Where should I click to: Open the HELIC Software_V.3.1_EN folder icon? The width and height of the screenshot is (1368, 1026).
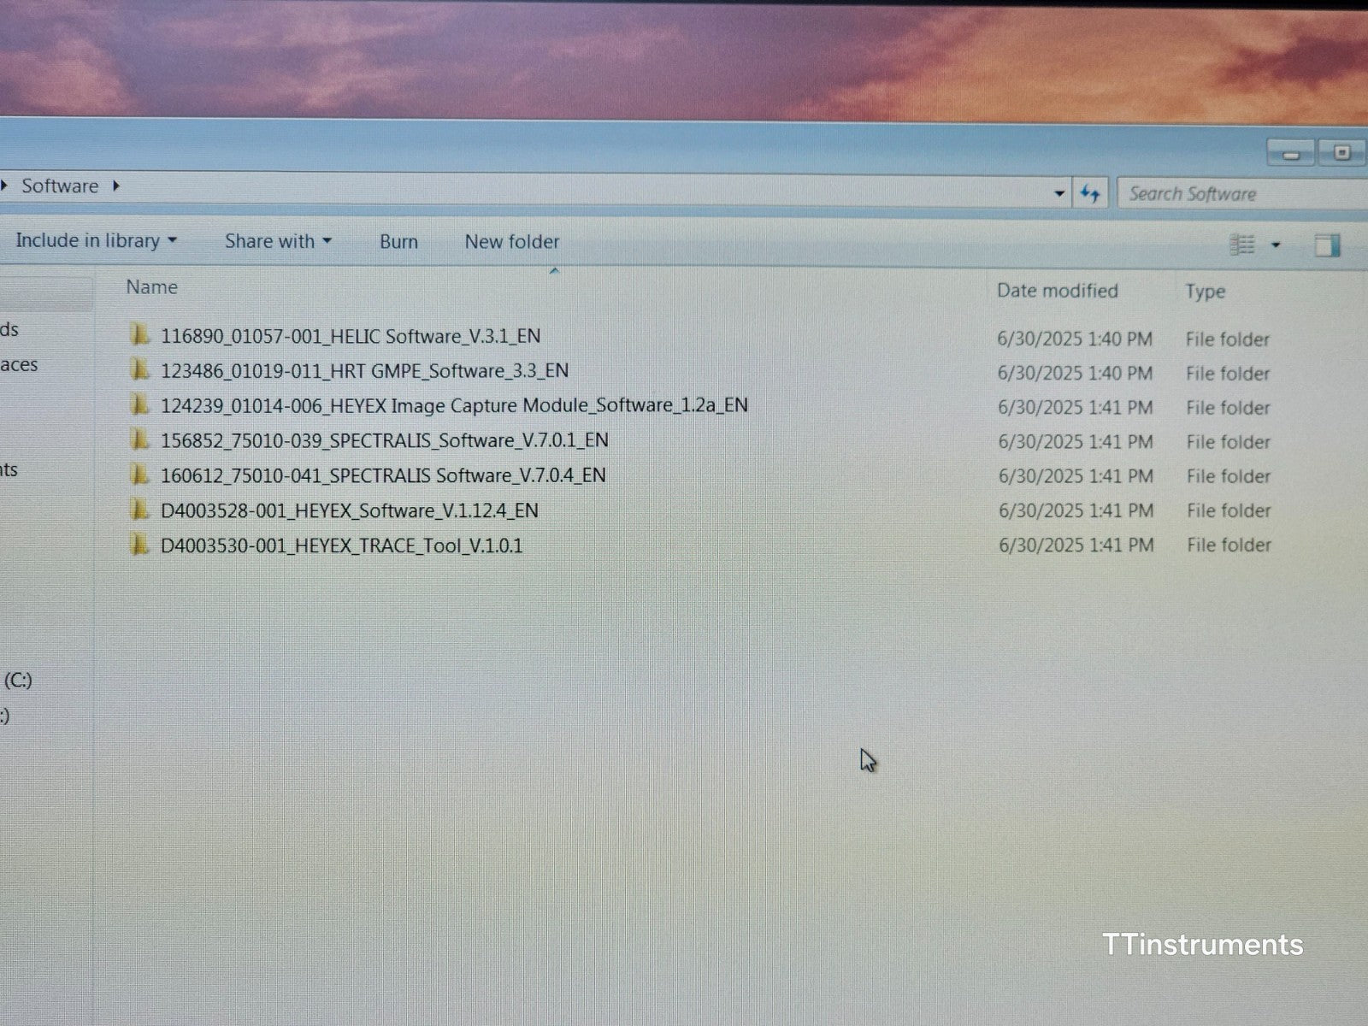pyautogui.click(x=139, y=334)
